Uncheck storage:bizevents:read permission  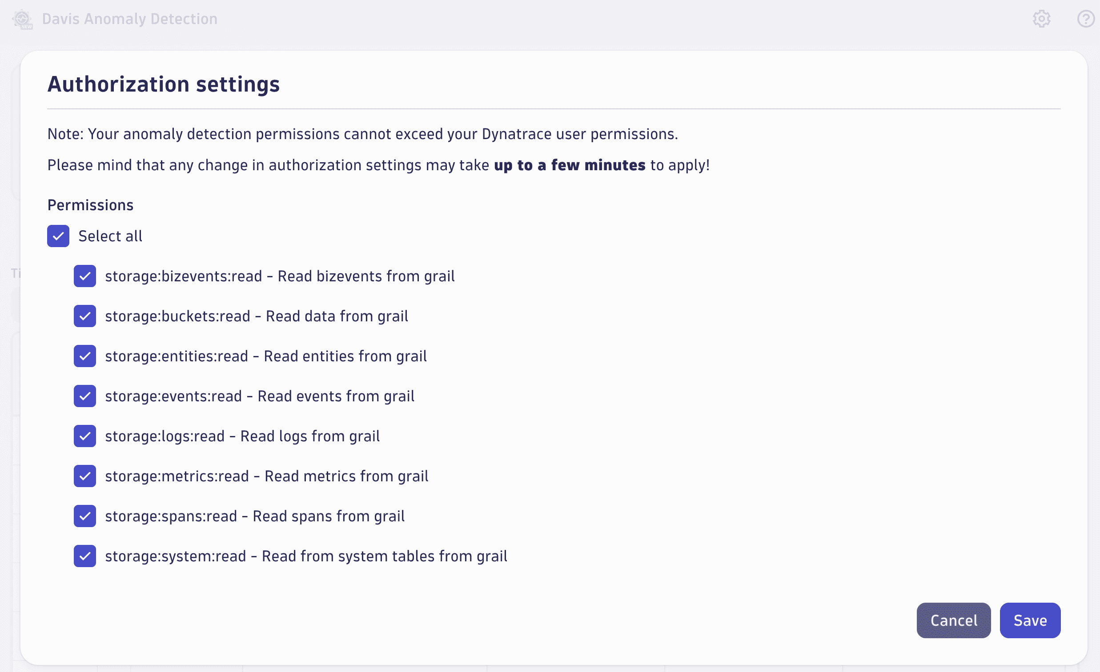point(84,276)
